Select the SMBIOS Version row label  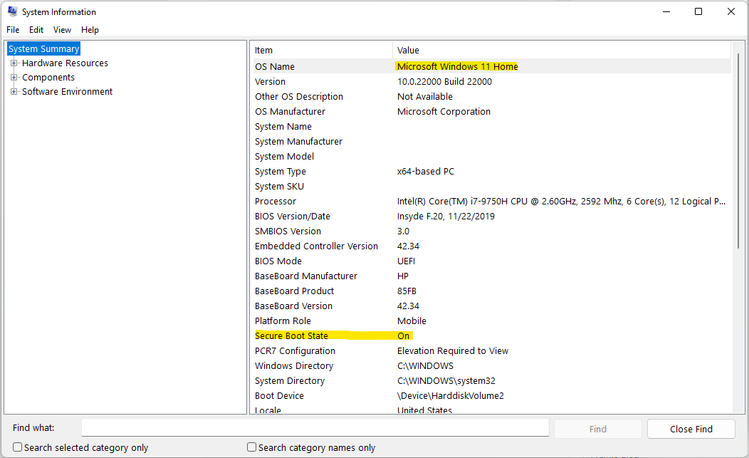(288, 231)
